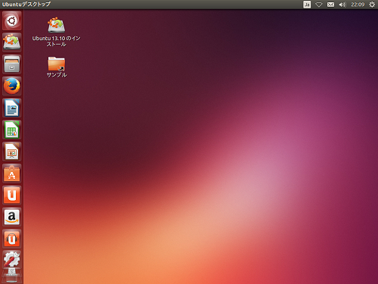Open Ubuntu One app
Image resolution: width=378 pixels, height=284 pixels.
pos(11,195)
